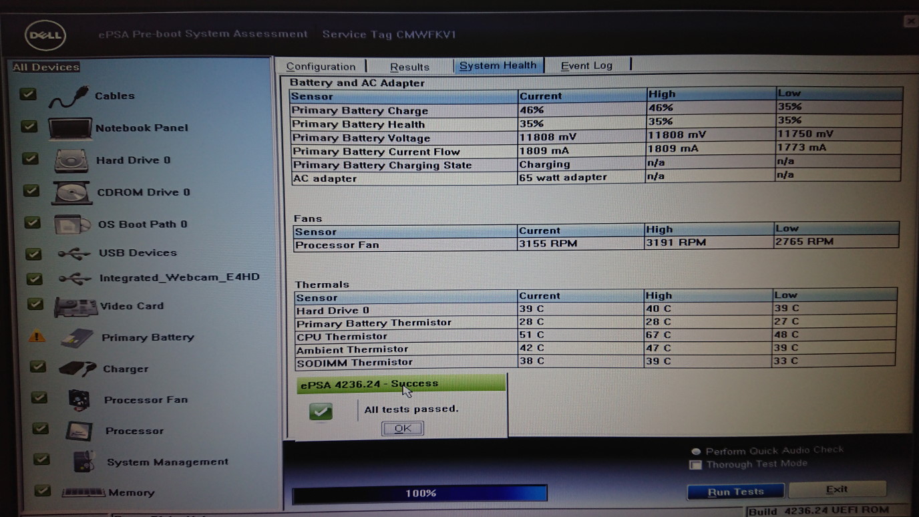Select the System Health tab

(x=498, y=65)
